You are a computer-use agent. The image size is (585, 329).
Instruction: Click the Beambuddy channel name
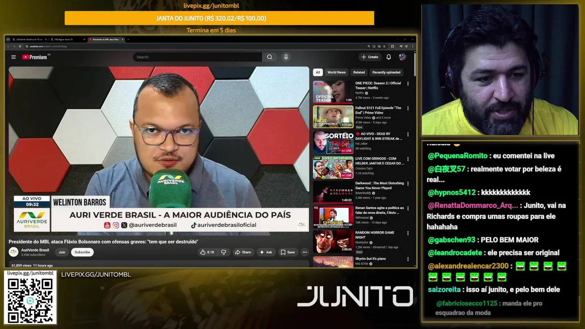pos(364,193)
